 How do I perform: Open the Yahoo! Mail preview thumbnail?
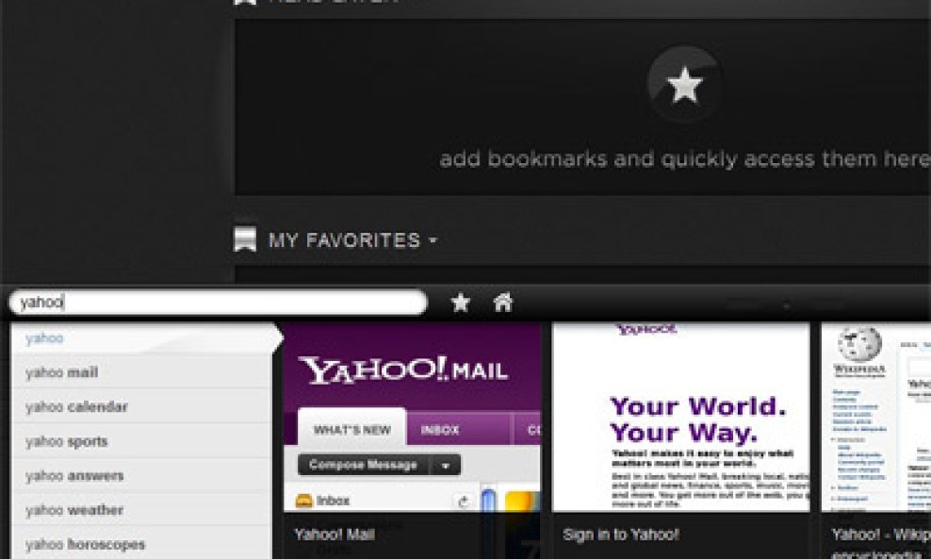tap(413, 417)
